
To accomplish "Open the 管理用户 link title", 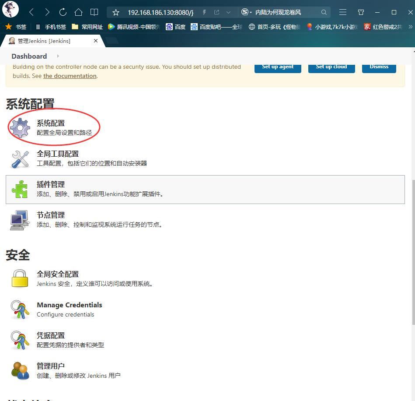I will click(x=51, y=366).
